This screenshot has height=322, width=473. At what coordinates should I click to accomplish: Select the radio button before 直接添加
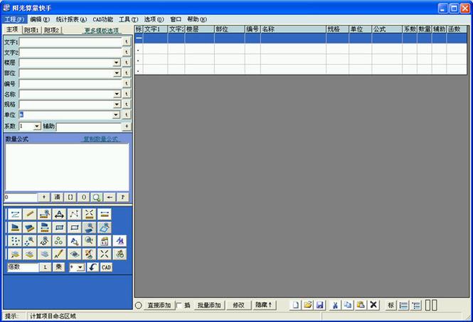coord(139,305)
